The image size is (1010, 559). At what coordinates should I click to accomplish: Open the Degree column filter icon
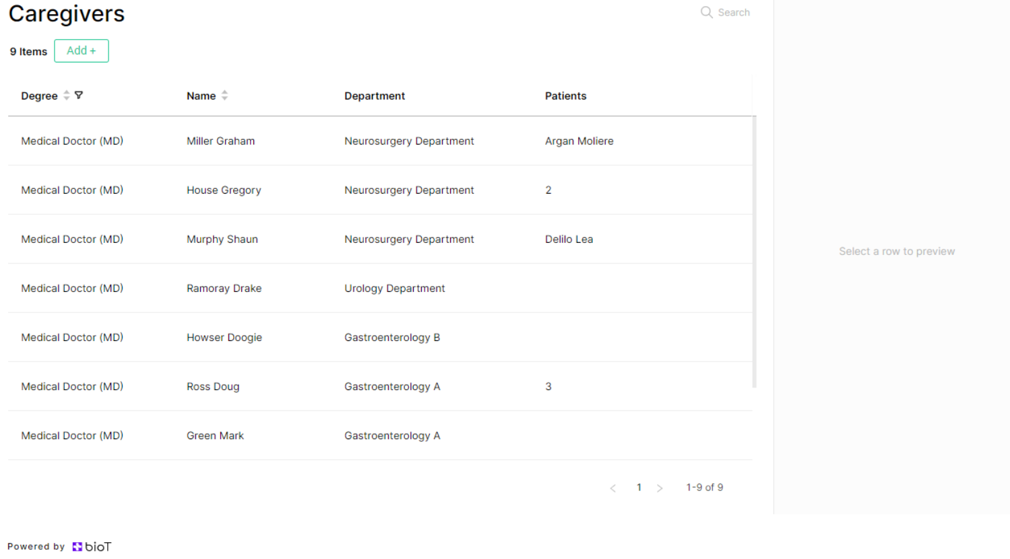(79, 96)
